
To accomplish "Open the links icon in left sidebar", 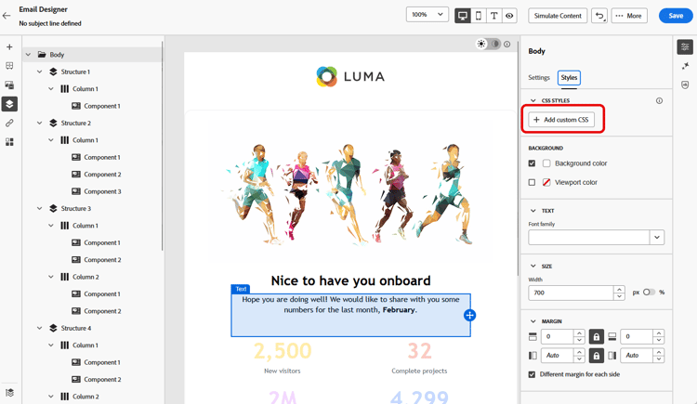I will coord(9,124).
